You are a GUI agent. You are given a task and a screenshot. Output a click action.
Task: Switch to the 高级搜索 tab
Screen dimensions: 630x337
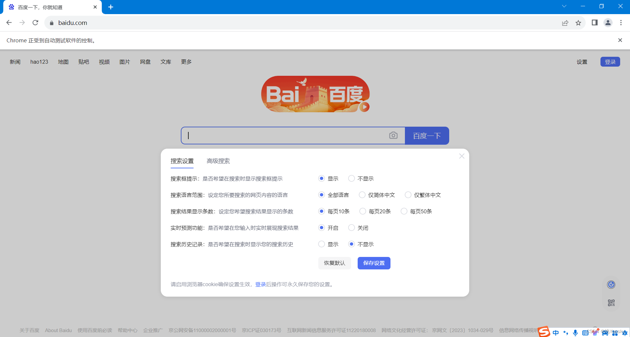(218, 161)
